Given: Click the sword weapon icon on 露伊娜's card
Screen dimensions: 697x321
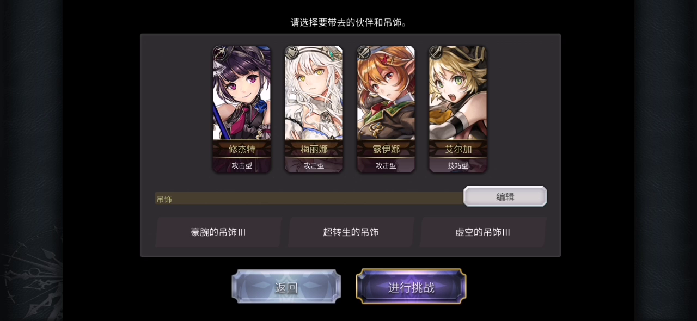Looking at the screenshot, I should click(364, 53).
